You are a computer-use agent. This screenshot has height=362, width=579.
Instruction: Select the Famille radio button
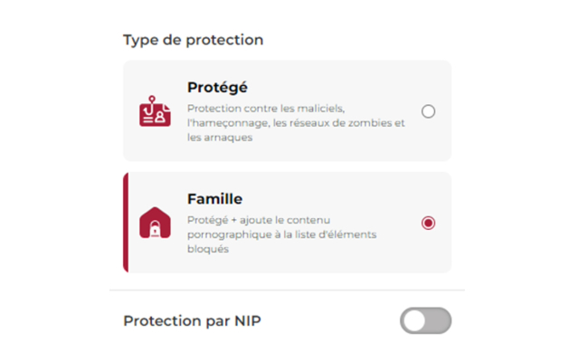pyautogui.click(x=428, y=223)
